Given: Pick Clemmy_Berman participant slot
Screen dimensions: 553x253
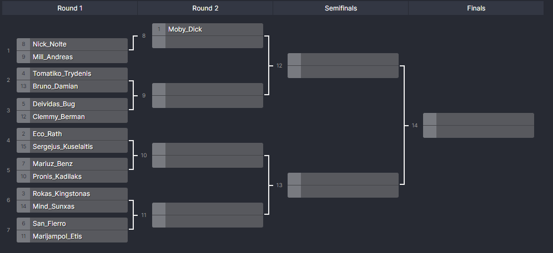Looking at the screenshot, I should 72,117.
